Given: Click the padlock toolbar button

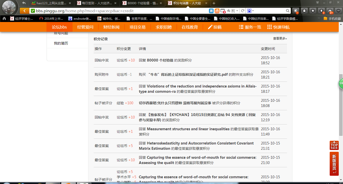Looking at the screenshot, I should click(304, 11).
